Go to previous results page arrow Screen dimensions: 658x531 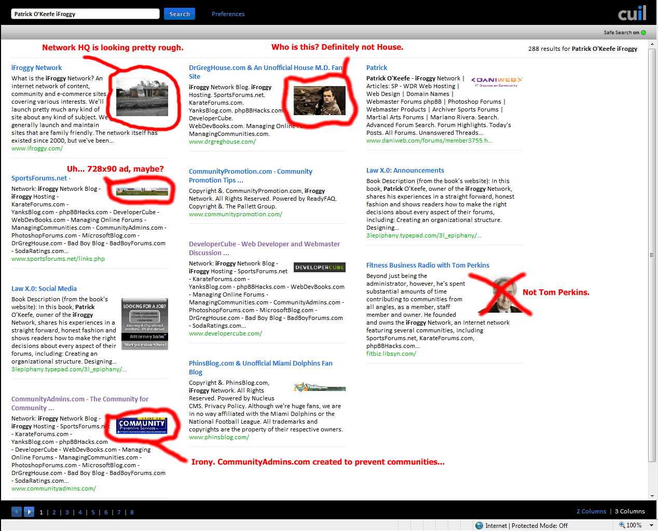17,512
